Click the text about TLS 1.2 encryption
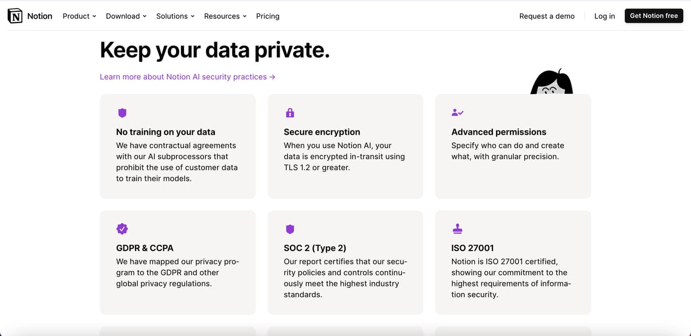The image size is (691, 336). pyautogui.click(x=344, y=157)
